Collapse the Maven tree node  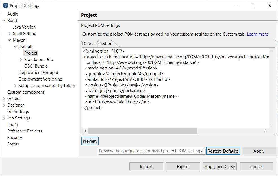click(x=10, y=40)
